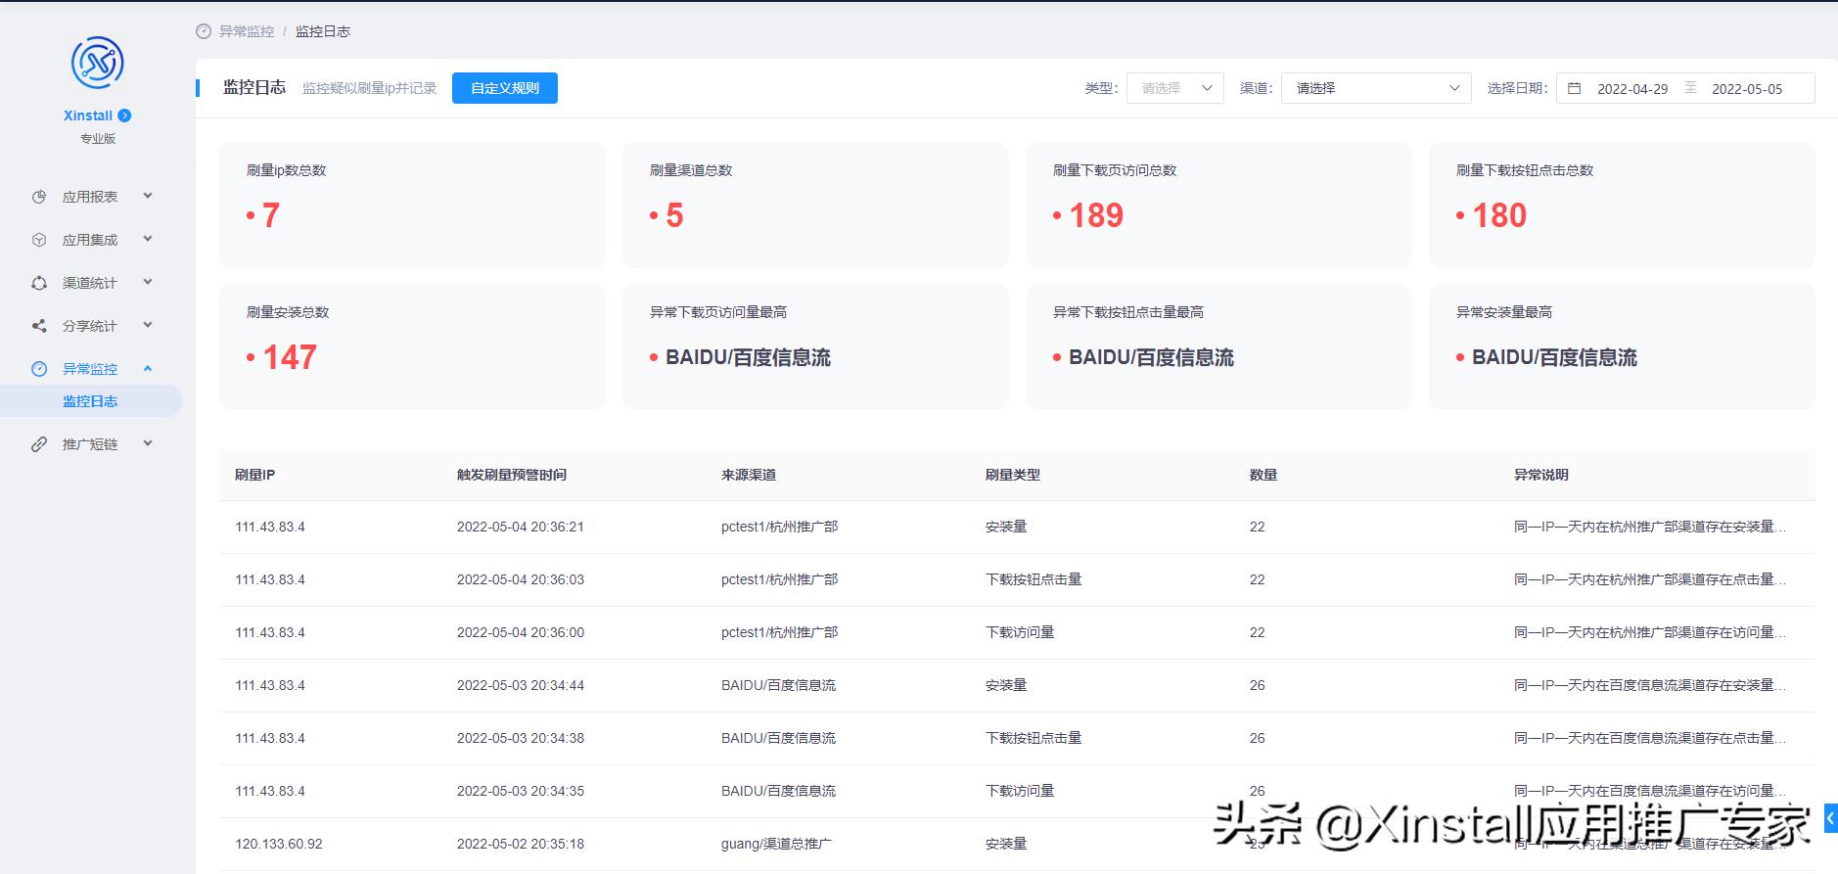The width and height of the screenshot is (1838, 874).
Task: Click the verified badge beside Xinstall
Action: coord(124,115)
